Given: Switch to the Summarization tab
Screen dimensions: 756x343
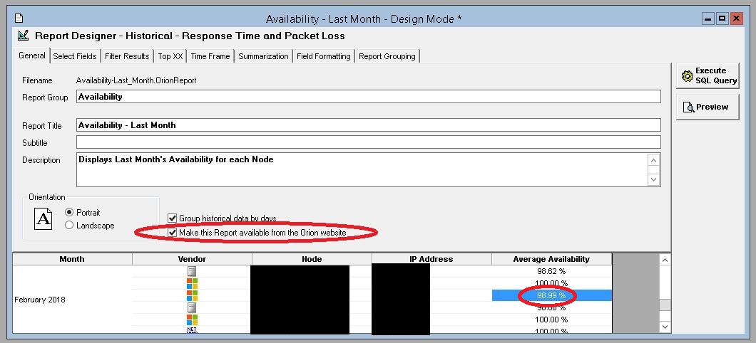Looking at the screenshot, I should tap(263, 56).
